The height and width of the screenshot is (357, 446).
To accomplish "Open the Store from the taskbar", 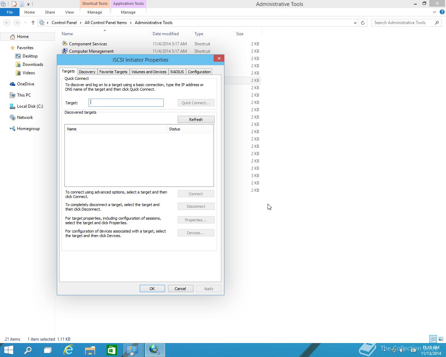I will (111, 350).
